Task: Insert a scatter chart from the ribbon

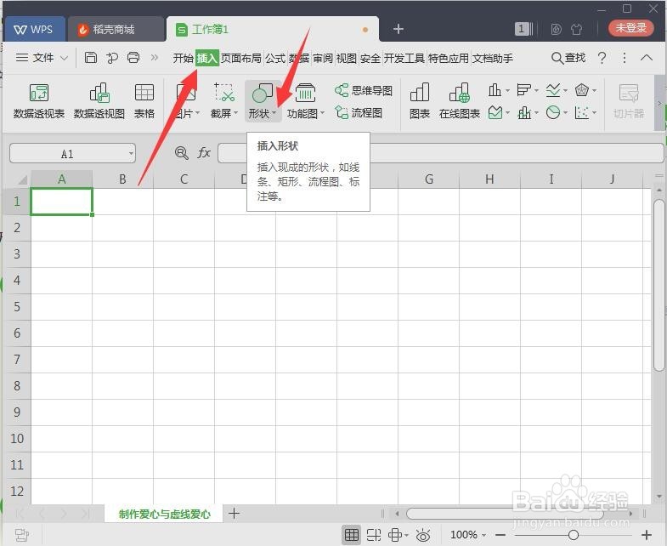Action: [581, 112]
